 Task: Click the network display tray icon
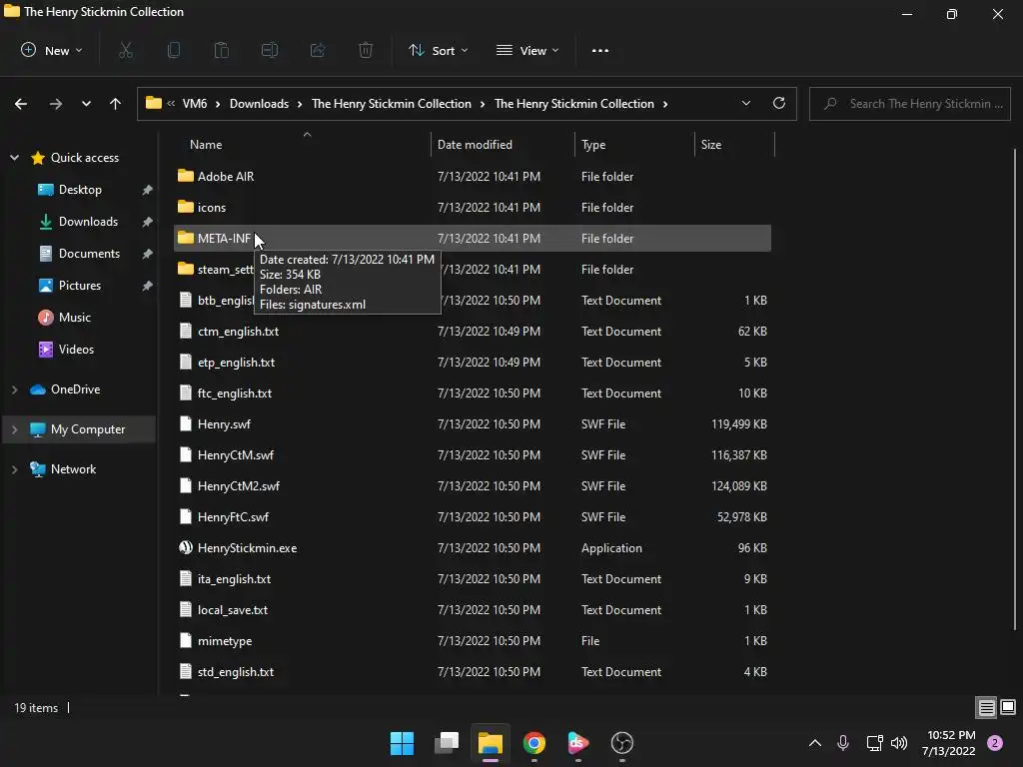[x=874, y=743]
